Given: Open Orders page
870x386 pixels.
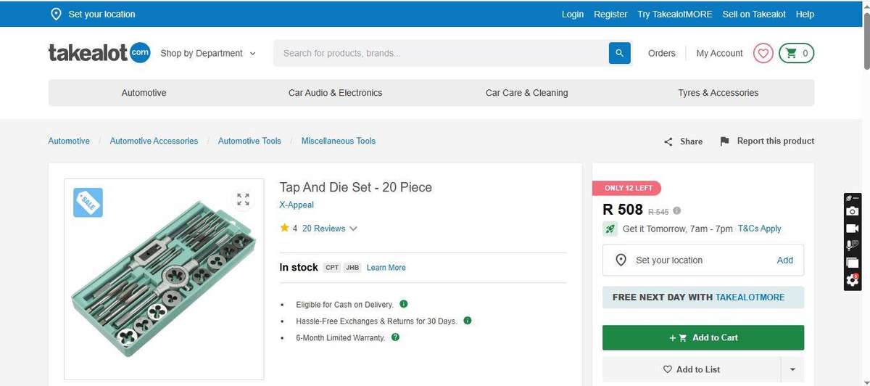Looking at the screenshot, I should [x=662, y=53].
